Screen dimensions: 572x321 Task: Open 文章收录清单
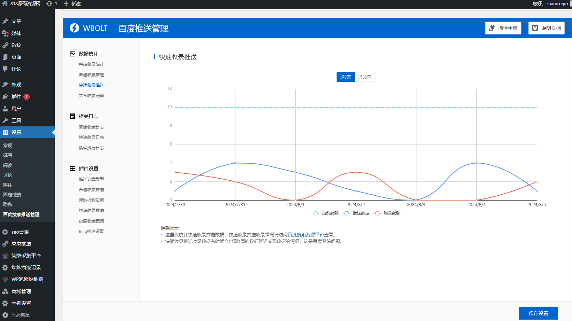91,96
